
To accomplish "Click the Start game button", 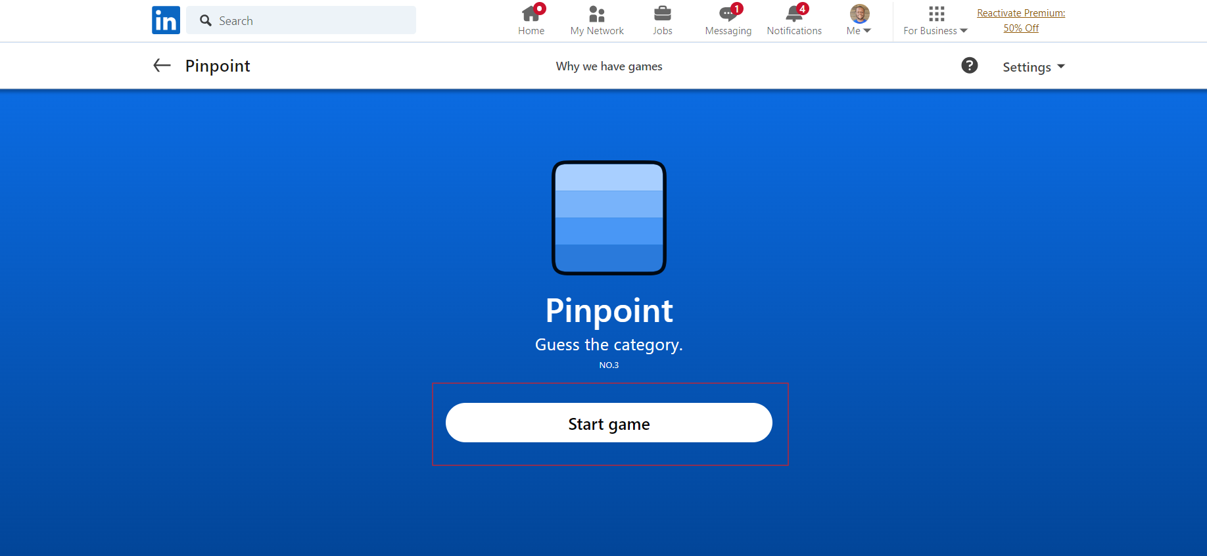I will (x=609, y=423).
